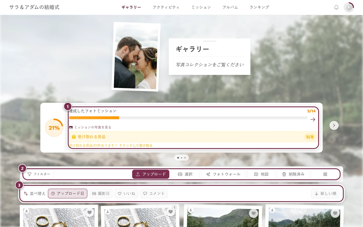Viewport: 363px width, 227px height.
Task: Open the アクティビティ tab
Action: click(x=166, y=7)
